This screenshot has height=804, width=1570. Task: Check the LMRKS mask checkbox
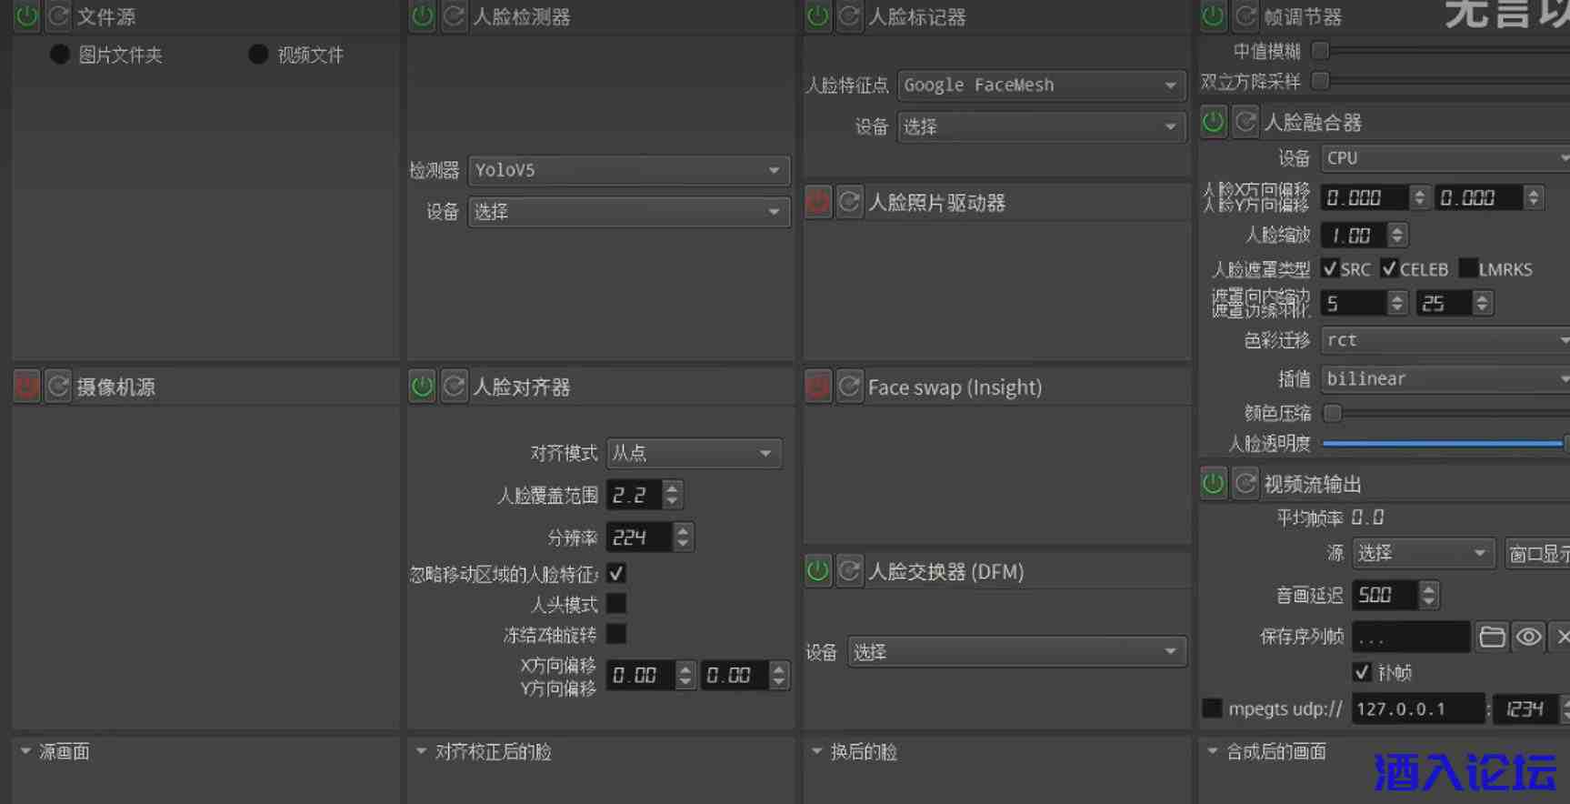click(1467, 268)
